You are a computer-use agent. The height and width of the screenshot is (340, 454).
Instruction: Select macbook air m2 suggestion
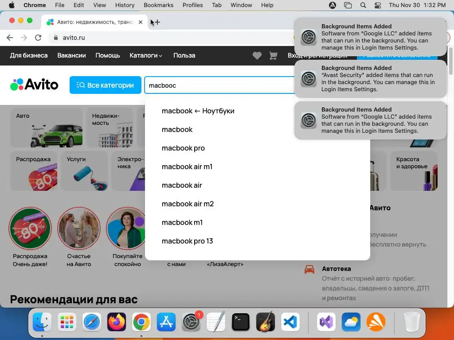tap(188, 204)
